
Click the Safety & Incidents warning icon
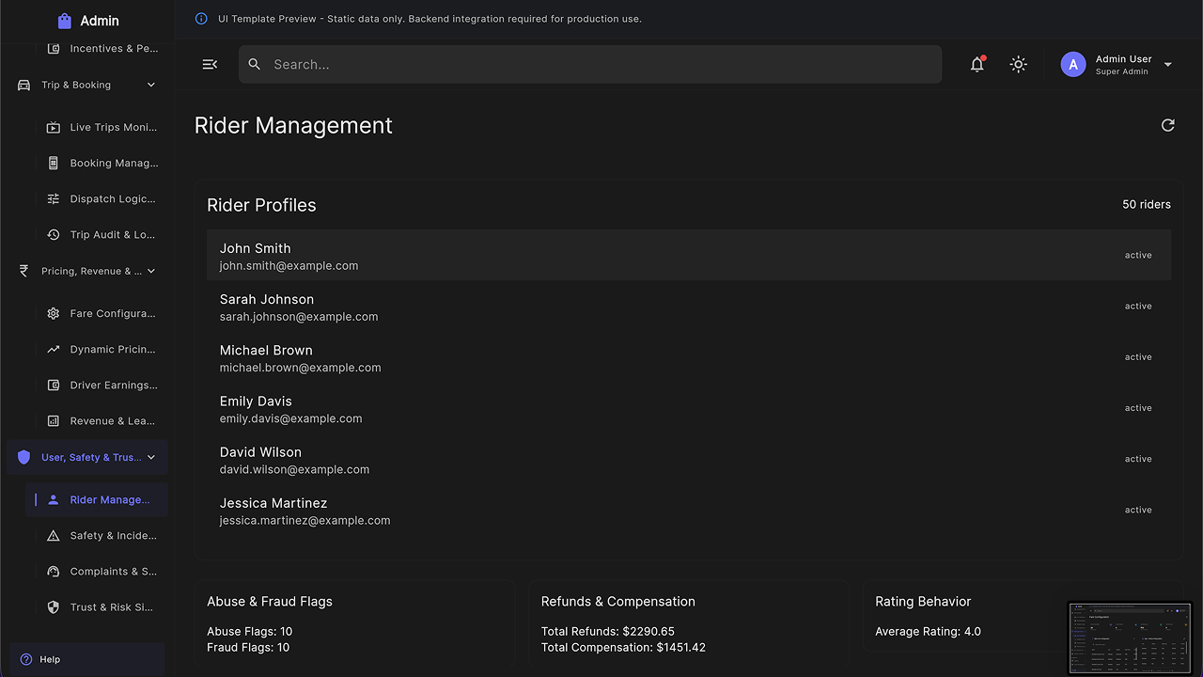(x=53, y=535)
